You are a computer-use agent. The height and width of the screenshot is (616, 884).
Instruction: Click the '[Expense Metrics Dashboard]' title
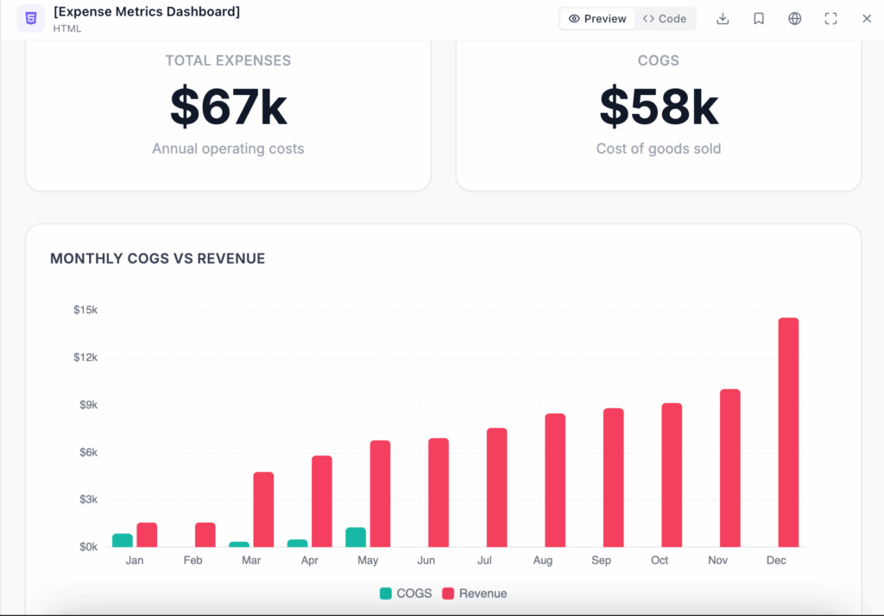pyautogui.click(x=147, y=12)
